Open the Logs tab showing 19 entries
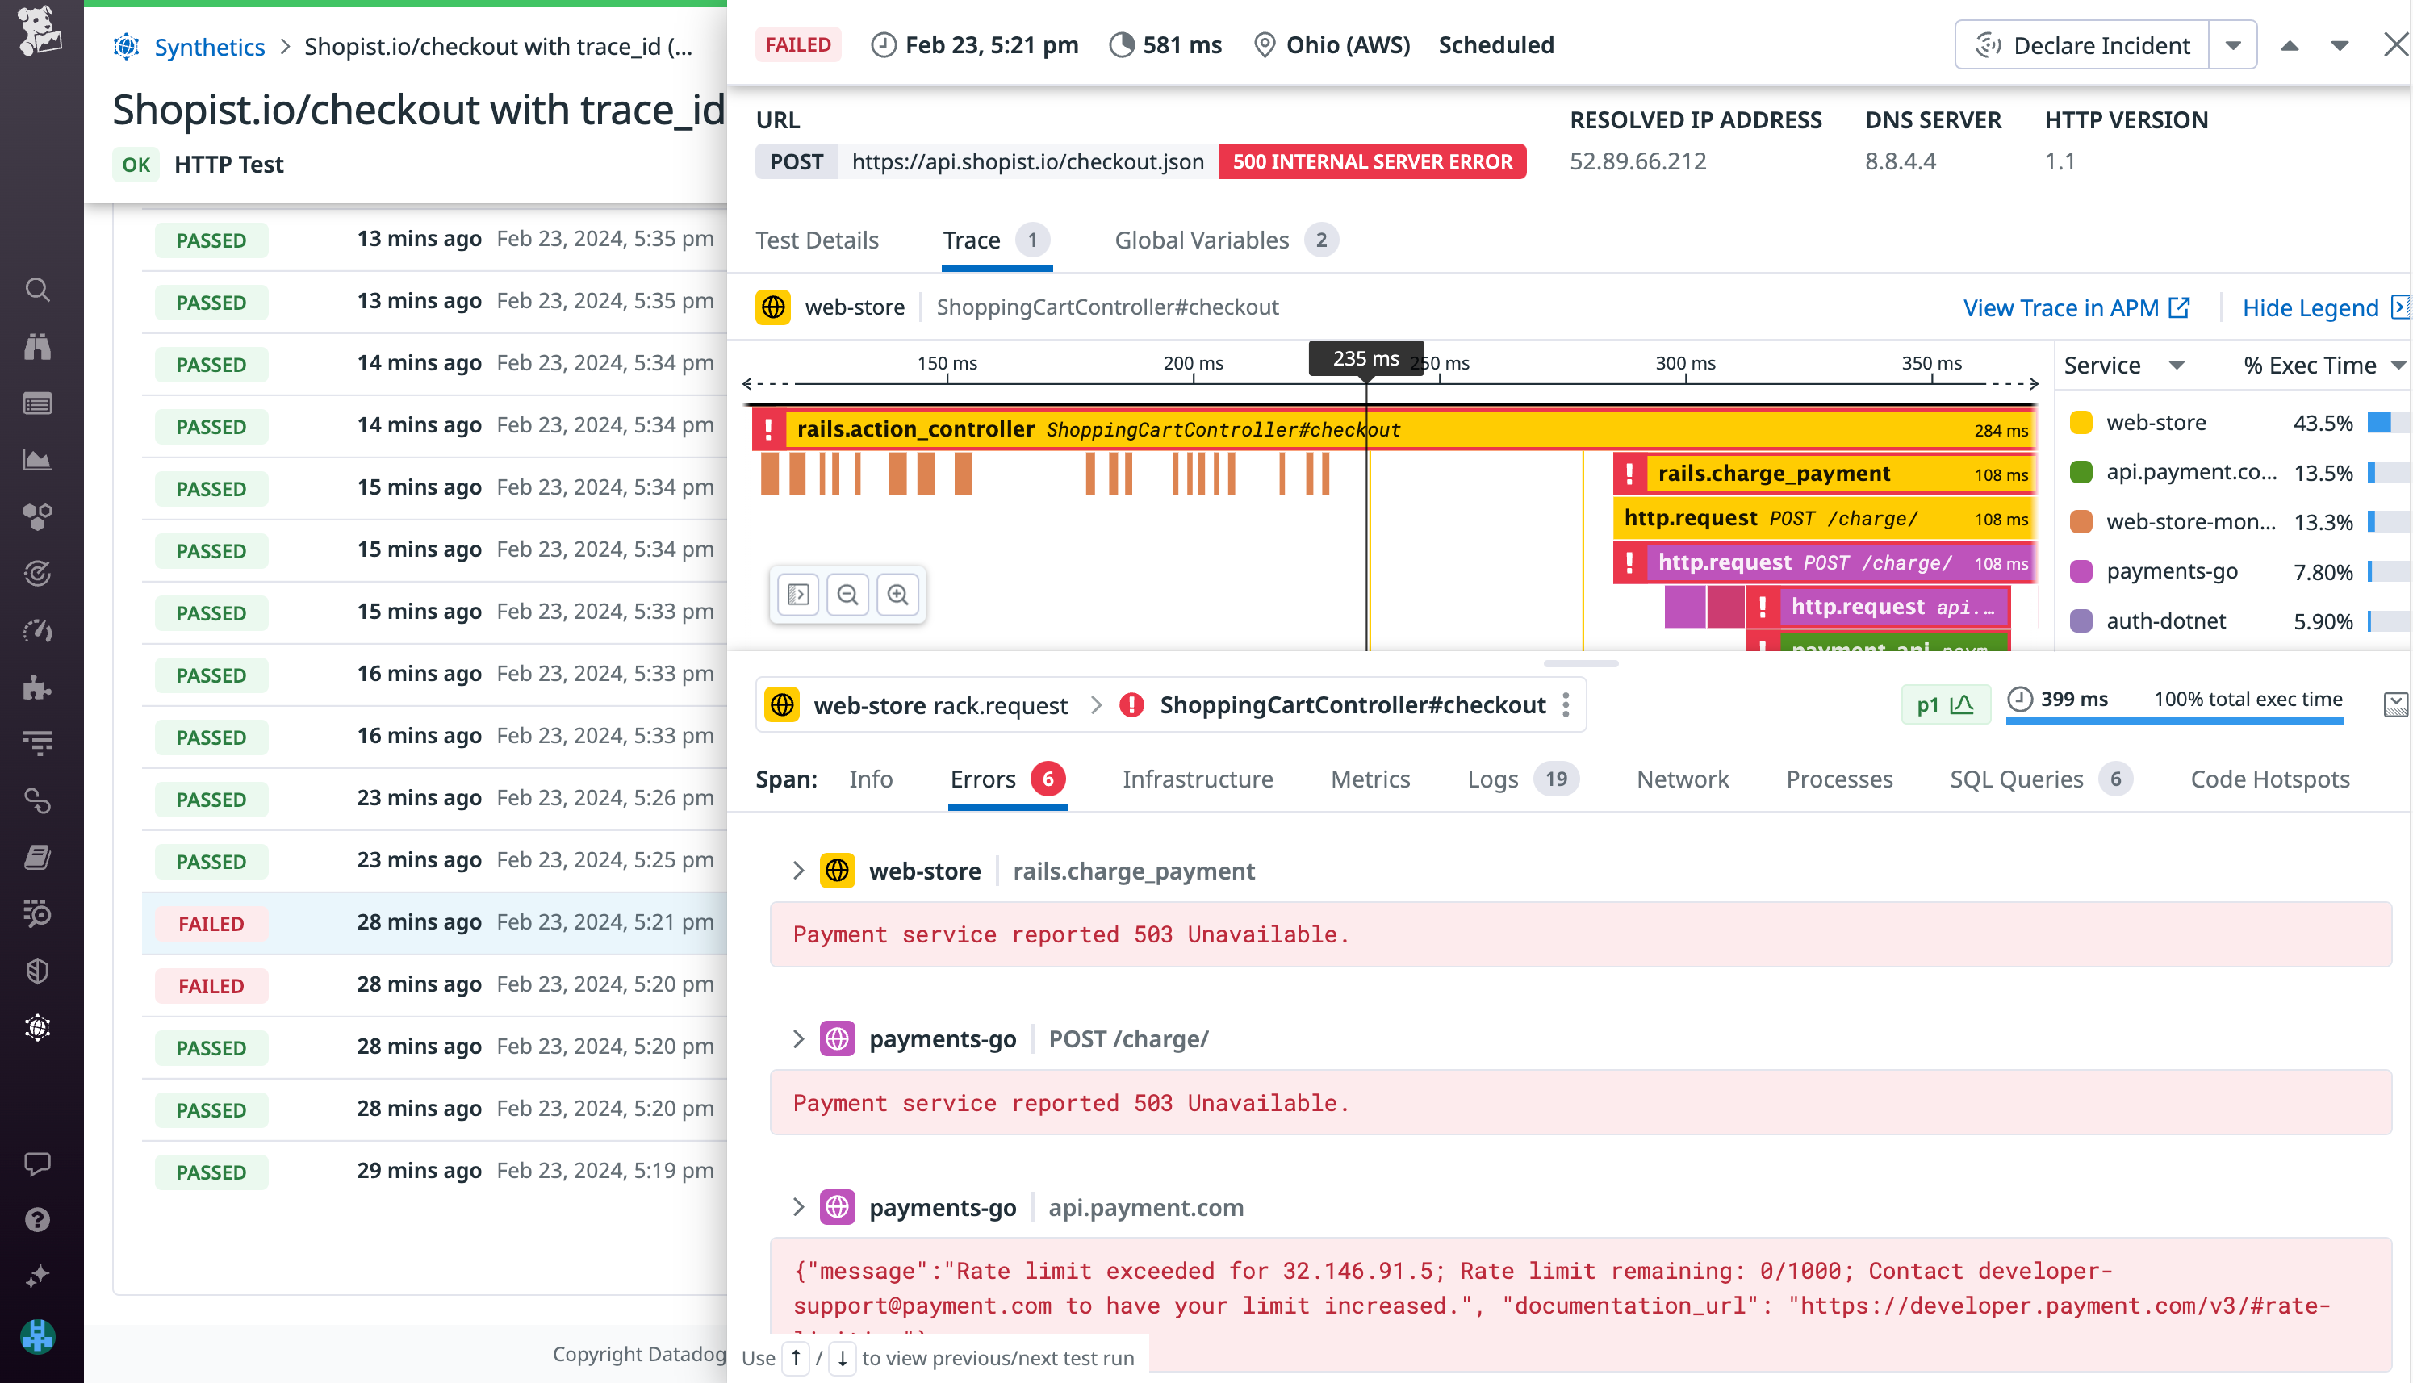This screenshot has width=2413, height=1383. pos(1492,779)
